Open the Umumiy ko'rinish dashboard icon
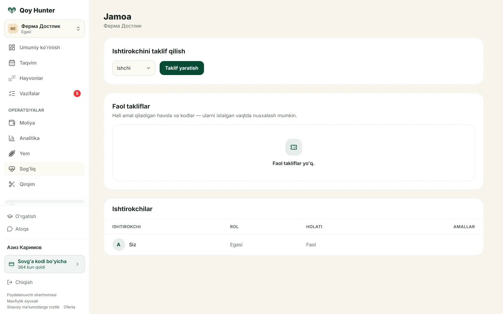 point(12,47)
